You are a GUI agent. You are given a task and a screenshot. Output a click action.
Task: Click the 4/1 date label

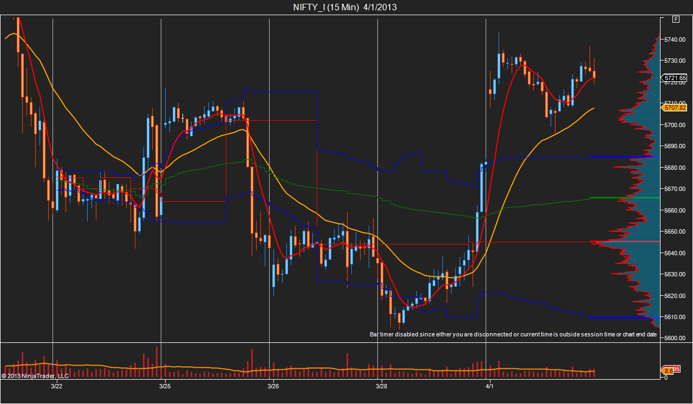click(x=489, y=386)
